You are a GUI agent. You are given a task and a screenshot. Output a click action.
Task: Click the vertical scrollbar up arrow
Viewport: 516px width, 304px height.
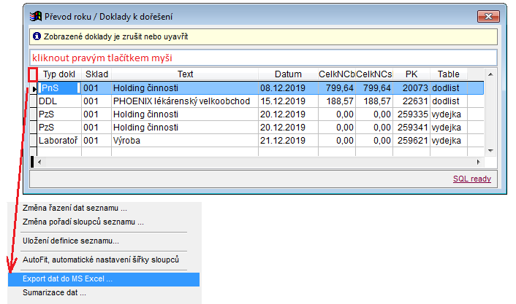[490, 74]
